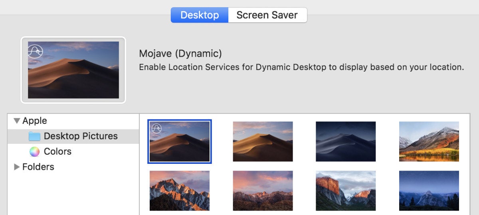Click the blue Desktop Pictures folder icon
479x215 pixels.
point(35,136)
